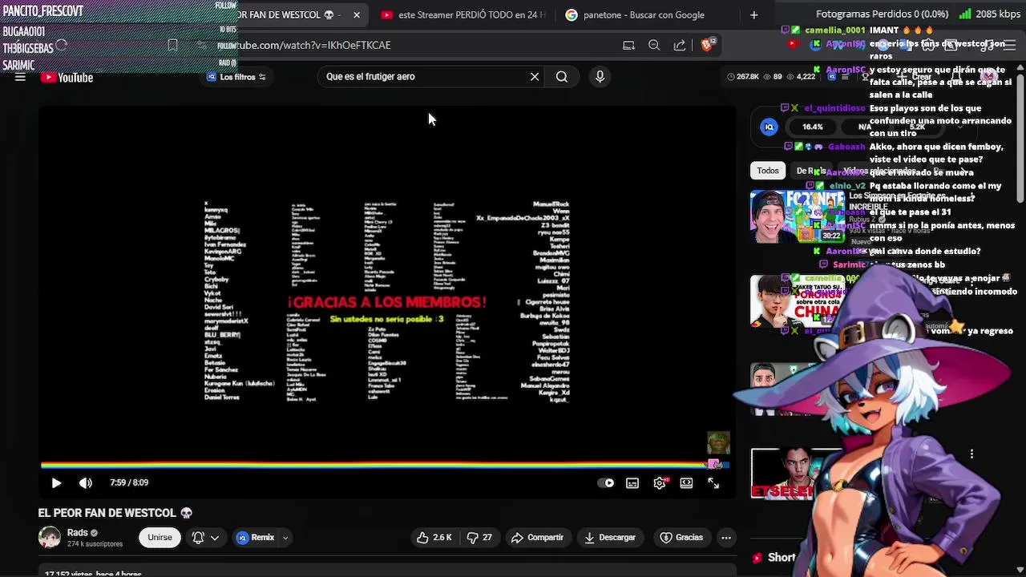This screenshot has height=577, width=1026.
Task: Click the bookmark icon in address bar
Action: tap(172, 45)
